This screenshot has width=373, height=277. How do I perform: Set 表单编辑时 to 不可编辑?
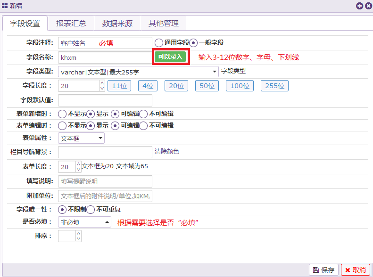click(x=144, y=126)
